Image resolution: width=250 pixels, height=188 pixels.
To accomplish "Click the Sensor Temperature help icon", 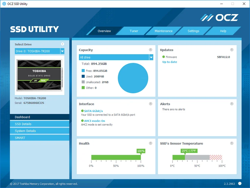I will (232, 143).
